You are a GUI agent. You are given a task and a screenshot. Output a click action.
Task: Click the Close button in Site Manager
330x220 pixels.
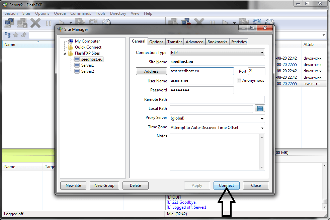256,186
